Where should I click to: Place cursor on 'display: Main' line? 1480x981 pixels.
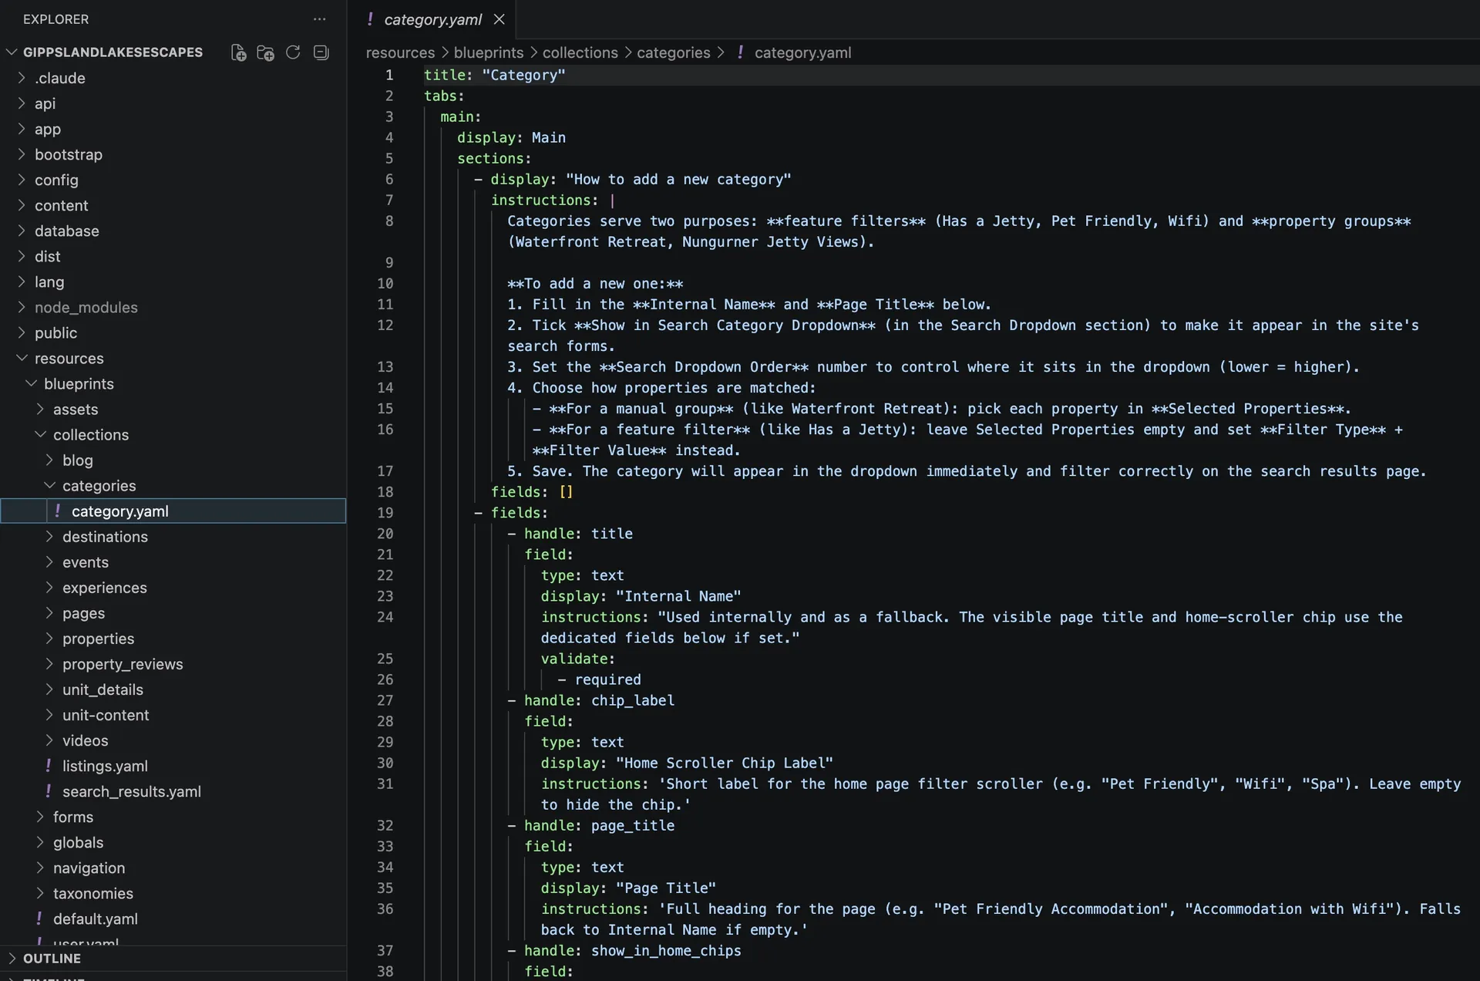click(x=511, y=137)
